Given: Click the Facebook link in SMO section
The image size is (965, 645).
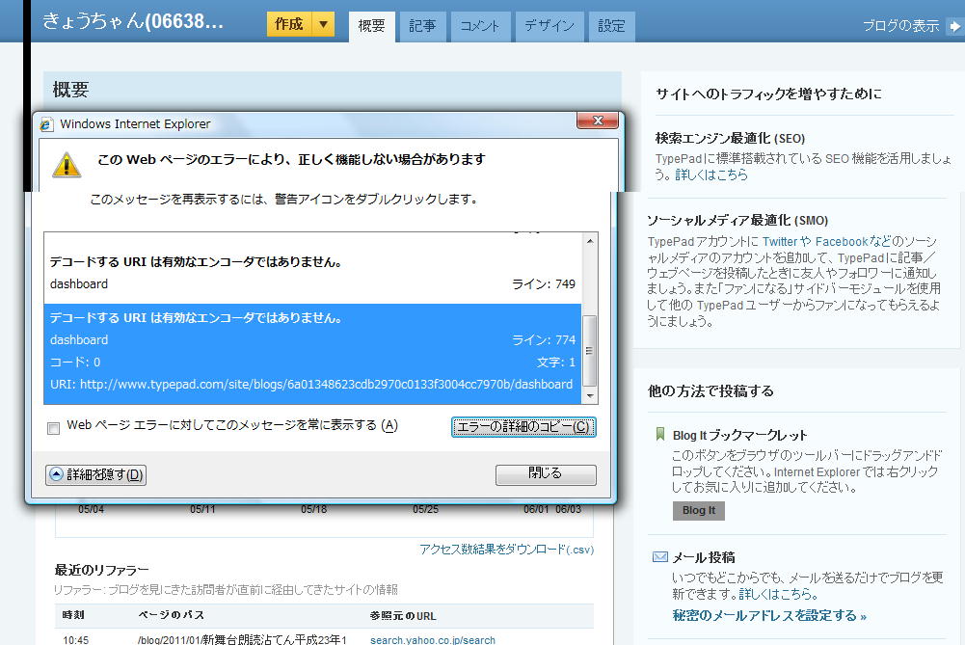Looking at the screenshot, I should (x=842, y=242).
